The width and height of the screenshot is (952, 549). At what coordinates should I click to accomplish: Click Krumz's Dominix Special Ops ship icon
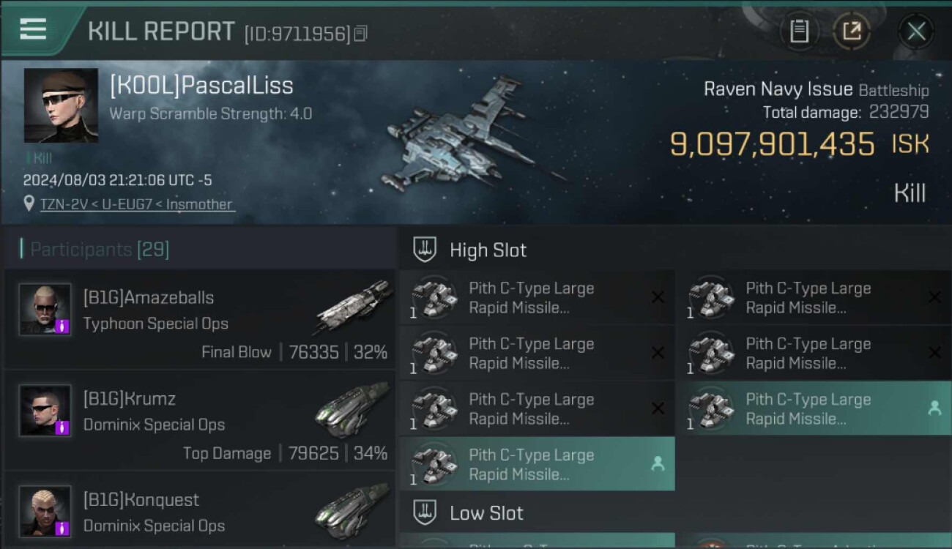coord(353,408)
